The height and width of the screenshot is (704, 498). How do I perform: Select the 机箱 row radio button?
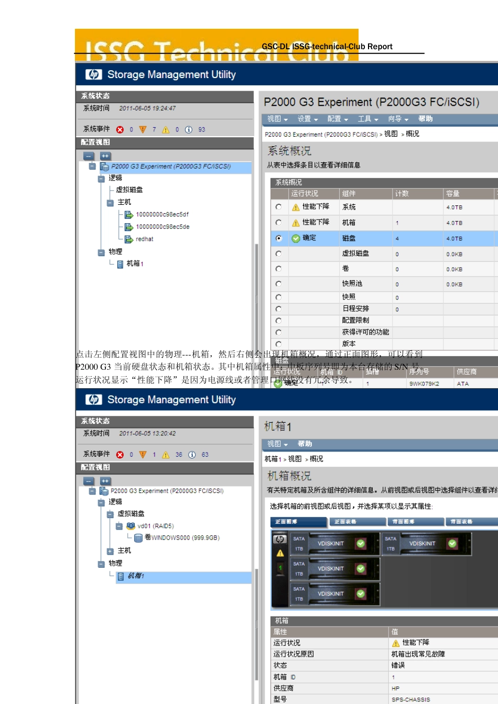click(278, 223)
